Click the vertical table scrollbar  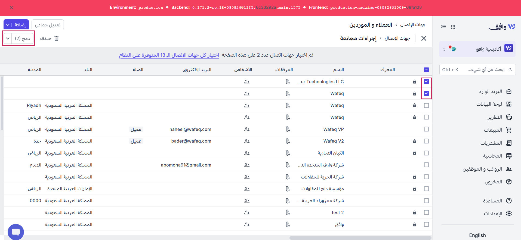click(x=2, y=103)
